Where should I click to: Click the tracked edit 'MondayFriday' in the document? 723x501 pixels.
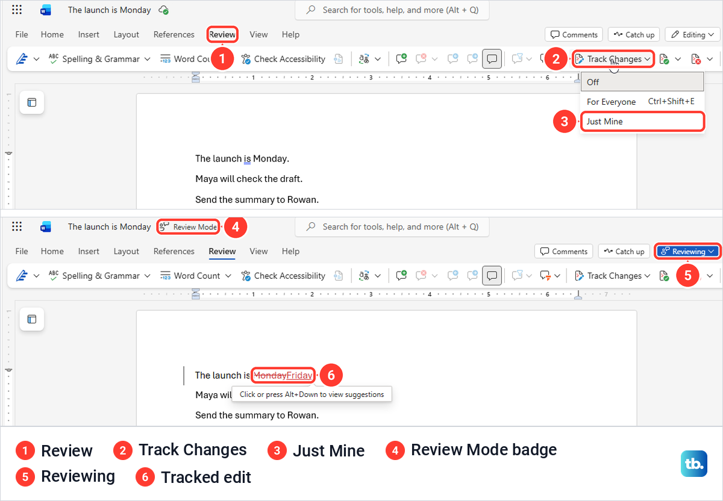[283, 375]
